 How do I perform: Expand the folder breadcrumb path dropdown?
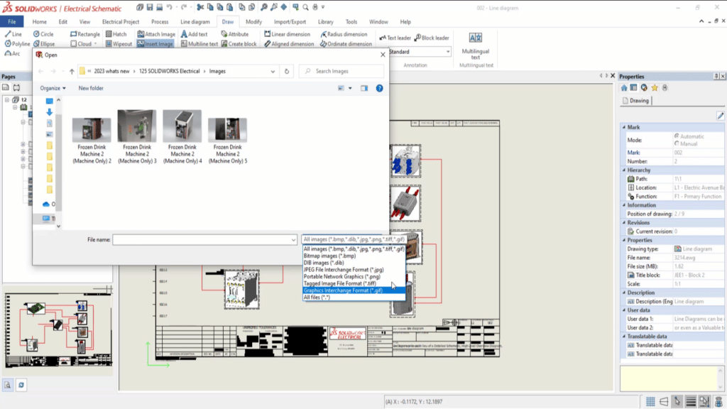pyautogui.click(x=273, y=71)
